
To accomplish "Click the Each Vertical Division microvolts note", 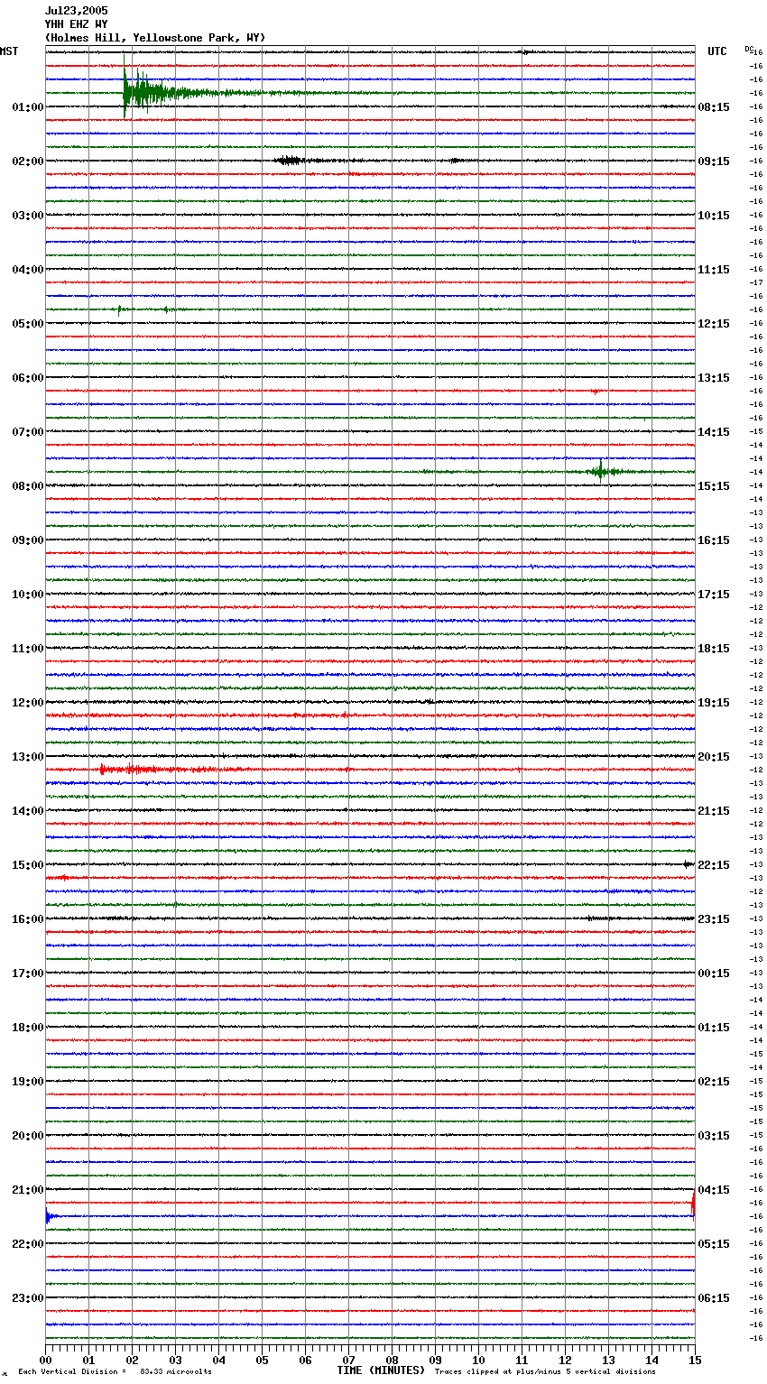I will [115, 1372].
